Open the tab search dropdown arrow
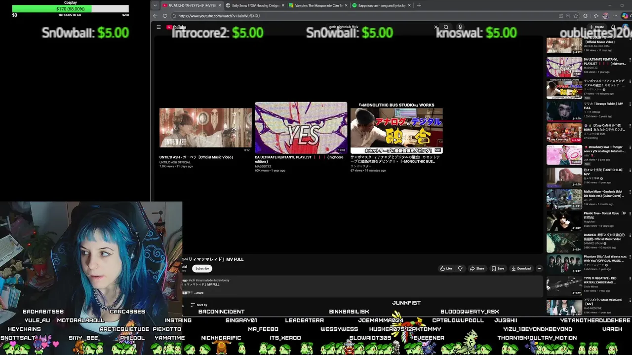 (155, 5)
